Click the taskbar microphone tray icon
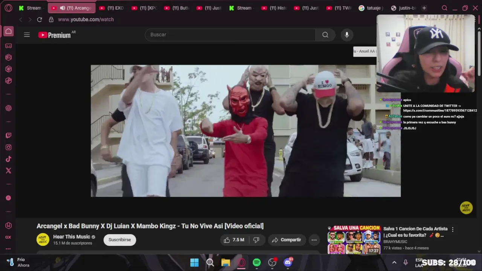The image size is (482, 271). (406, 262)
